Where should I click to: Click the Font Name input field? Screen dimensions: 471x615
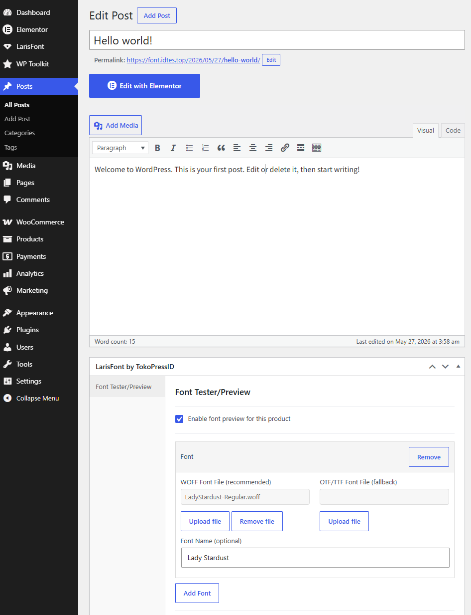pos(315,558)
